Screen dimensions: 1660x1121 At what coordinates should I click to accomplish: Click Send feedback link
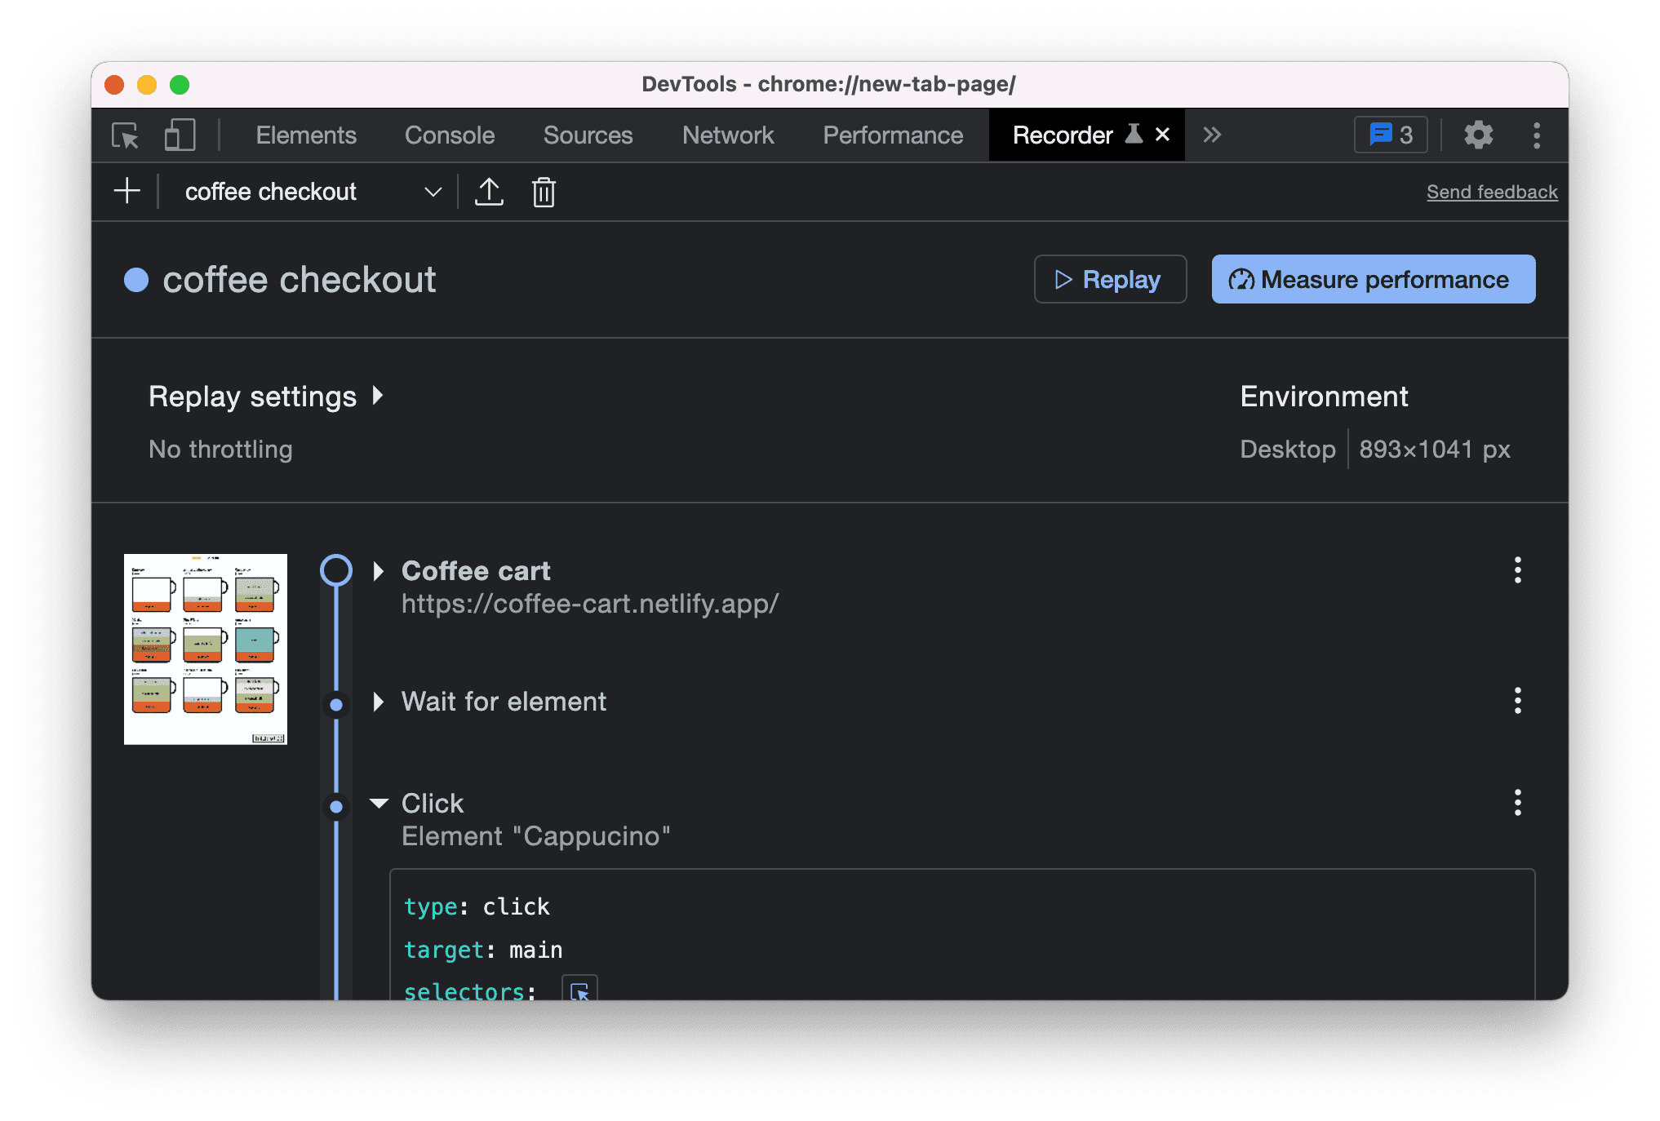[1493, 192]
